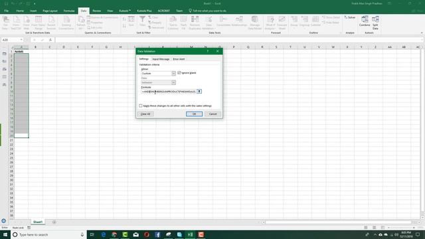425x239 pixels.
Task: Open the What-If Analysis dropdown
Action: (270, 23)
